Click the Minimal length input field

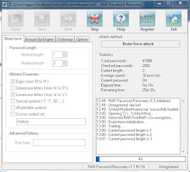(x=57, y=55)
